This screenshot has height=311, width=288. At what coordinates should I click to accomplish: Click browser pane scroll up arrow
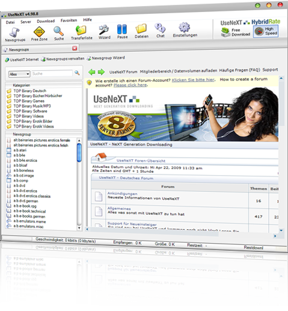point(281,78)
